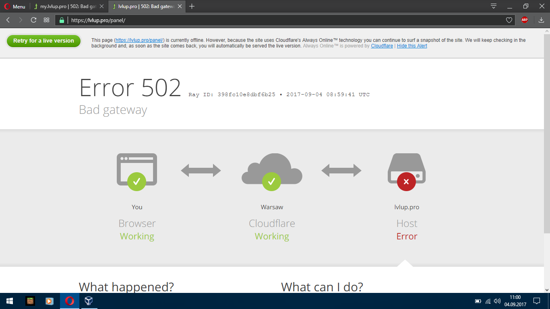Open the Speed Dial grid icon
This screenshot has height=309, width=550.
[47, 20]
